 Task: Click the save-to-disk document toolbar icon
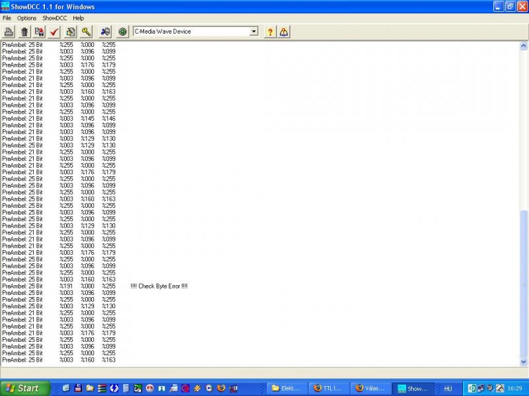(39, 32)
